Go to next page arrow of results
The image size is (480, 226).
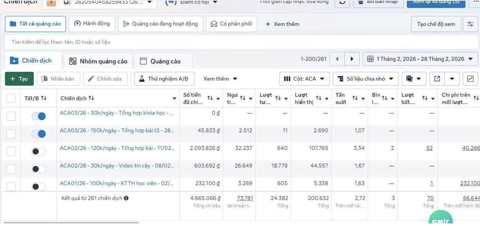(x=352, y=59)
